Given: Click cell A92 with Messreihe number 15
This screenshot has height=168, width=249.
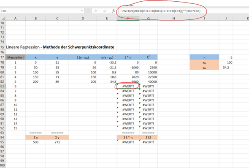Looking at the screenshot, I should [x=15, y=128].
